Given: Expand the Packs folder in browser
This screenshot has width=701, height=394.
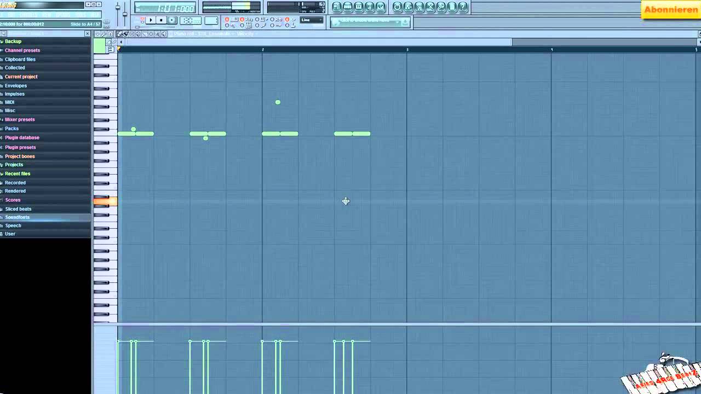Looking at the screenshot, I should point(12,129).
